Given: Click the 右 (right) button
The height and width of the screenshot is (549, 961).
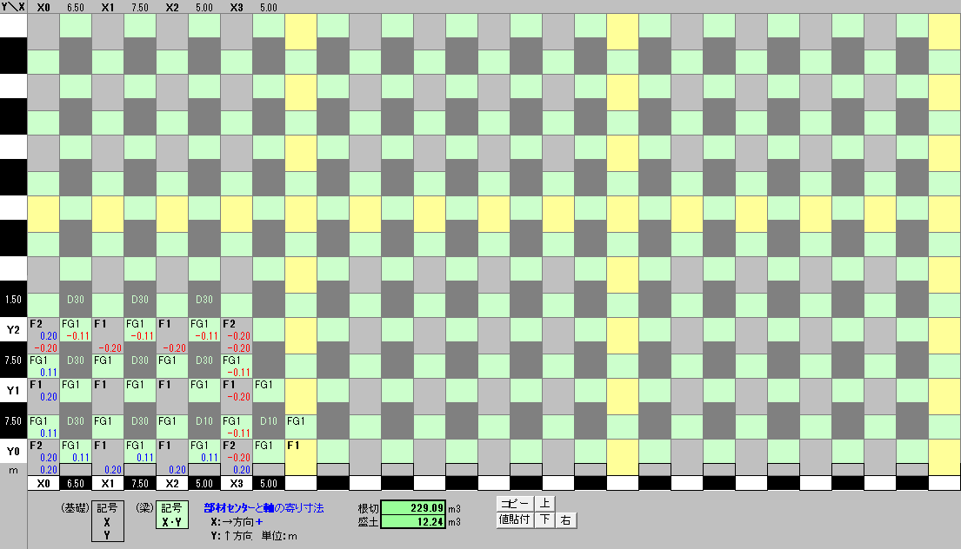Looking at the screenshot, I should (565, 520).
